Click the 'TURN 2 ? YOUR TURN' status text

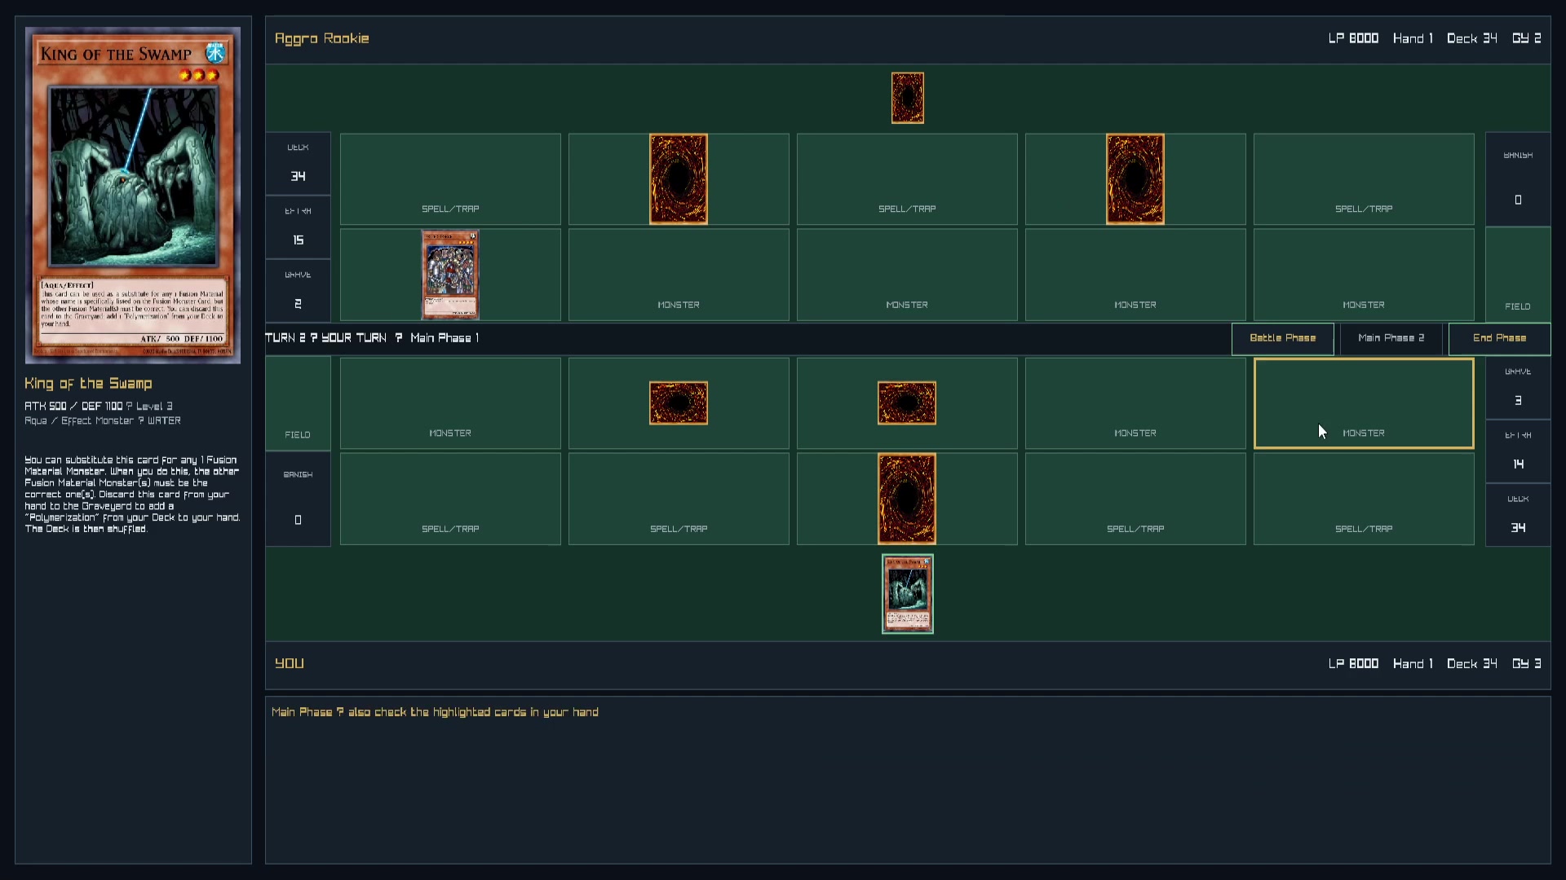[x=326, y=337]
